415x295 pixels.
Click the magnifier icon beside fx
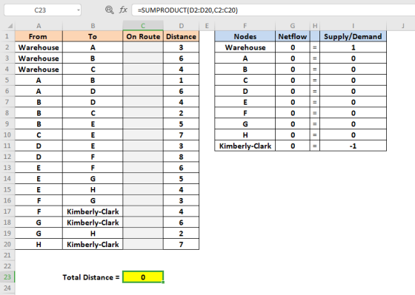point(109,10)
